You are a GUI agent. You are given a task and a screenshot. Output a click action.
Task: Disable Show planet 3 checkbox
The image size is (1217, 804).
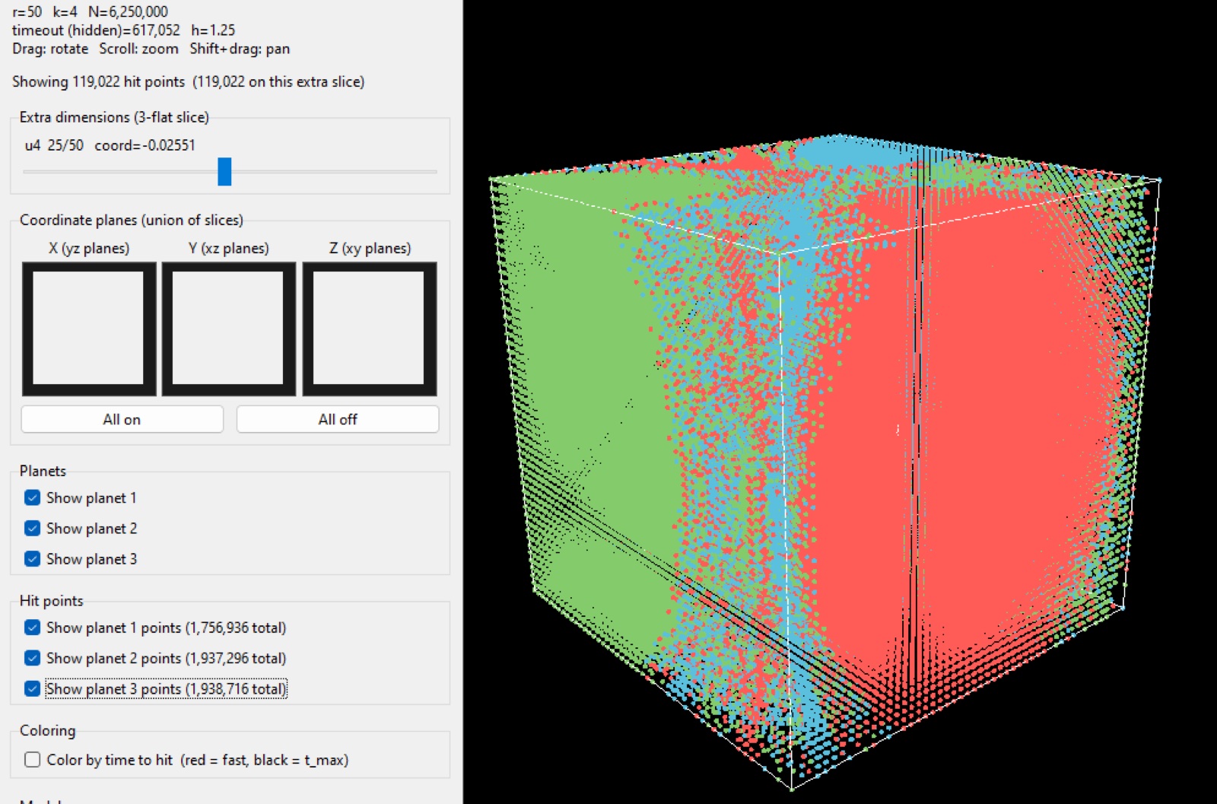[32, 558]
